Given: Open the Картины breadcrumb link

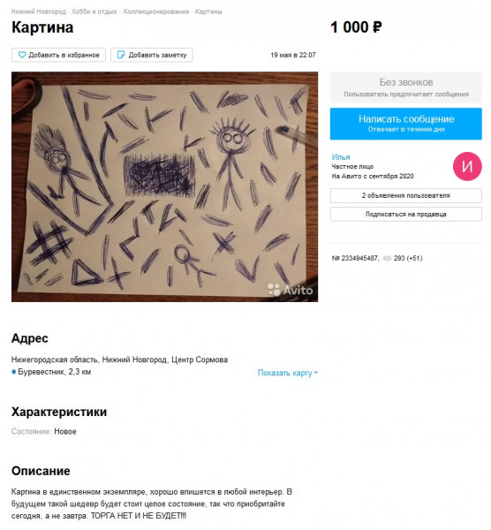Looking at the screenshot, I should point(208,11).
